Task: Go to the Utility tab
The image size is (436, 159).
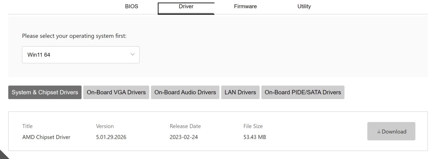Action: 304,7
